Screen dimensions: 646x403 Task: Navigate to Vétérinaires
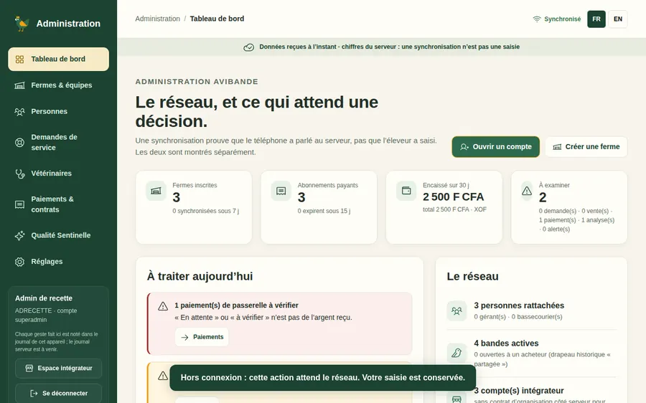click(59, 174)
